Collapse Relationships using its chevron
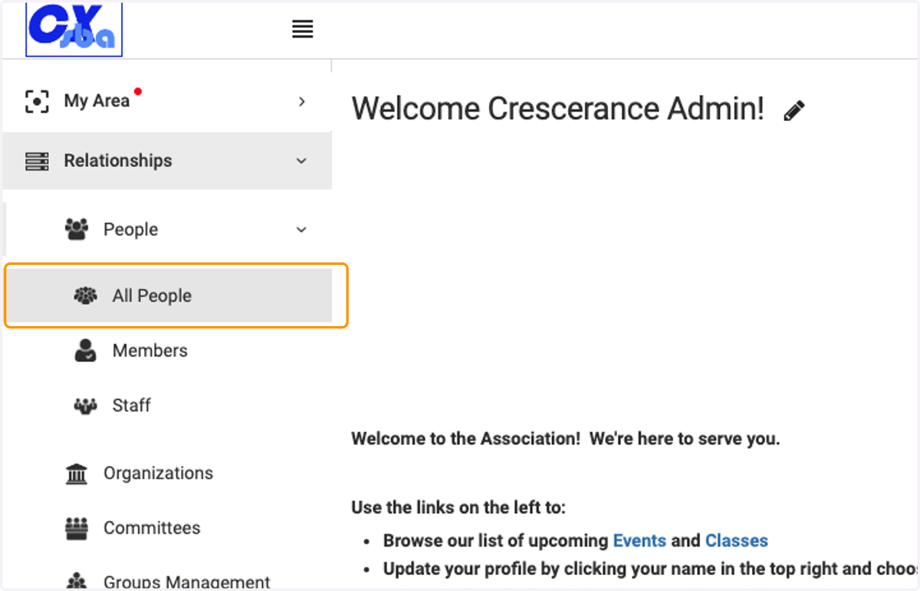The image size is (920, 591). pyautogui.click(x=301, y=161)
